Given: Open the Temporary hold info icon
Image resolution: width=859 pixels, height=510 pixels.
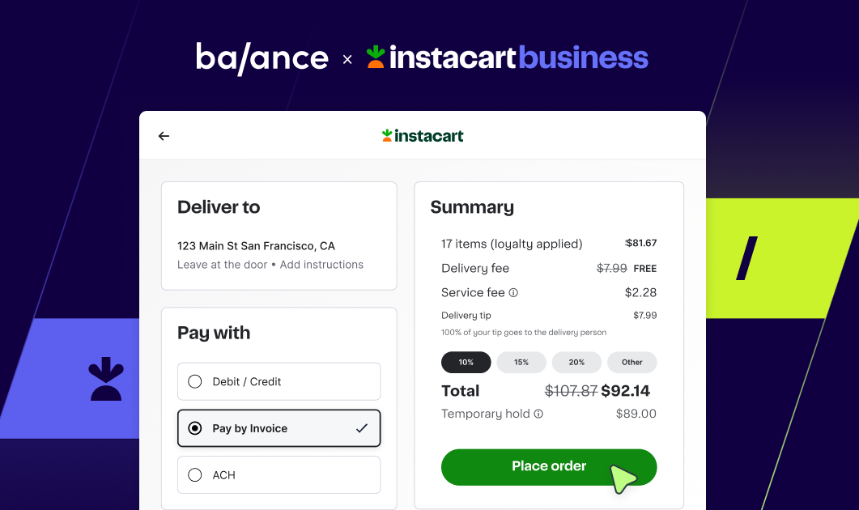Looking at the screenshot, I should (x=538, y=414).
